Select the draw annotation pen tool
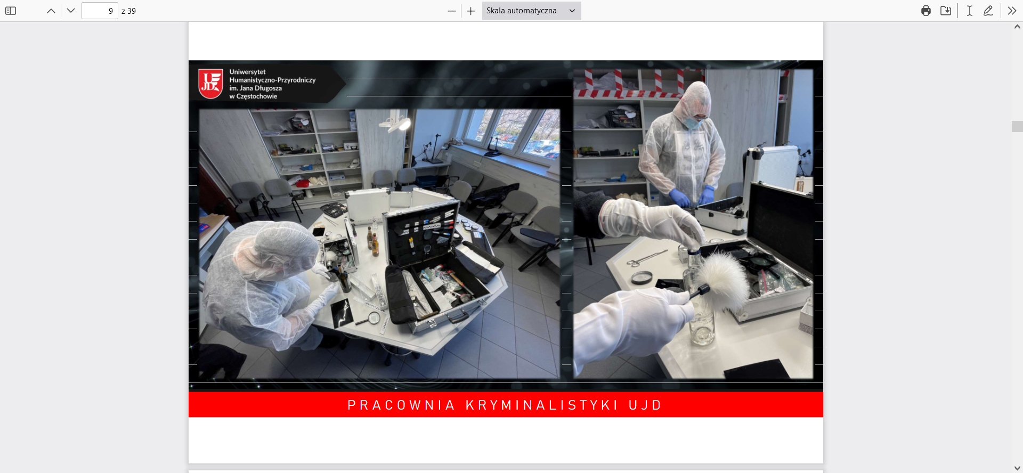This screenshot has width=1023, height=473. tap(988, 11)
